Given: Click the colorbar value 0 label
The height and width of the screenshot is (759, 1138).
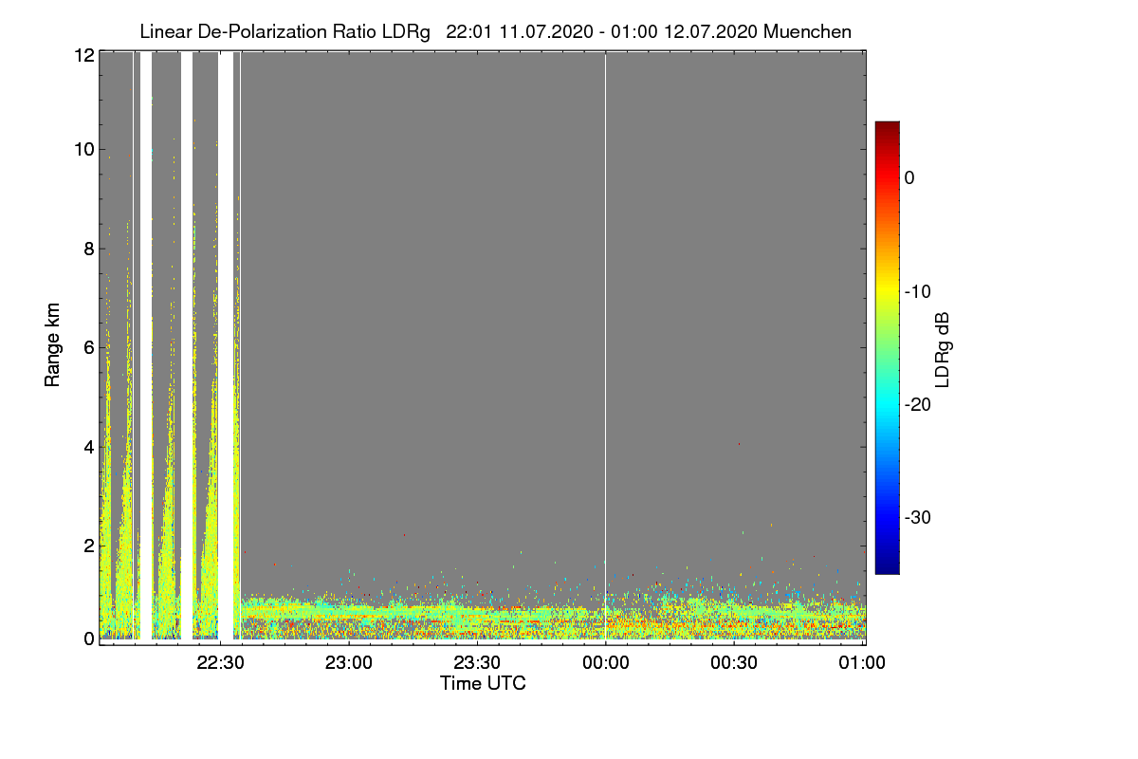Looking at the screenshot, I should tap(909, 177).
